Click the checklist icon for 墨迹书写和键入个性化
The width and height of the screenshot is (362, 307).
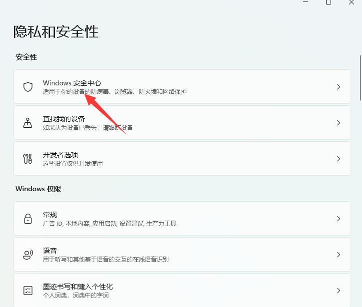(28, 291)
